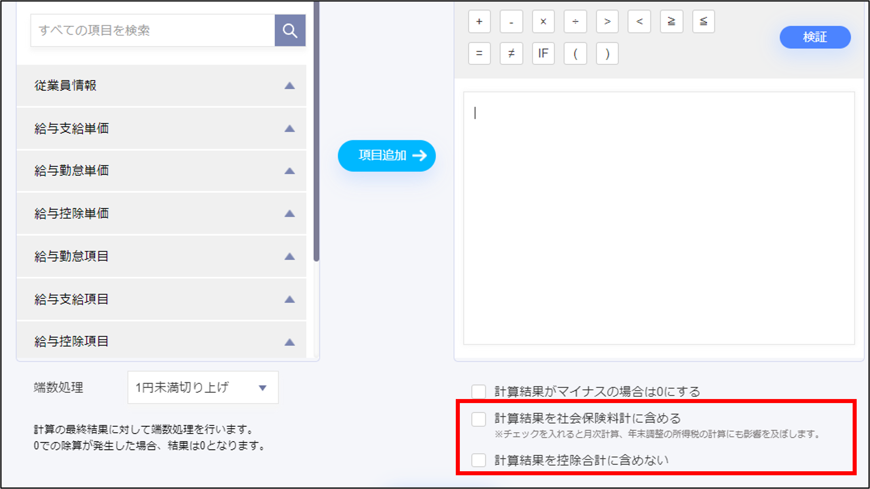Insert the not-equal operator into the formula
Screen dimensions: 870x489
pyautogui.click(x=511, y=54)
